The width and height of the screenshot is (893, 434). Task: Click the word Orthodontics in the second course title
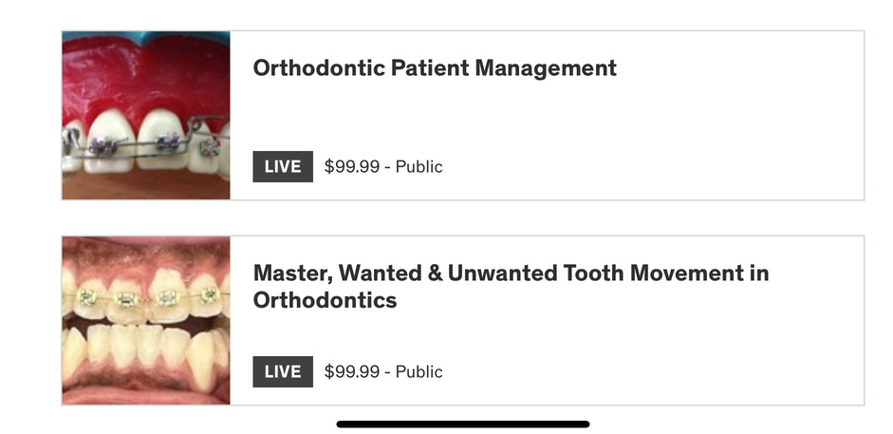coord(325,300)
